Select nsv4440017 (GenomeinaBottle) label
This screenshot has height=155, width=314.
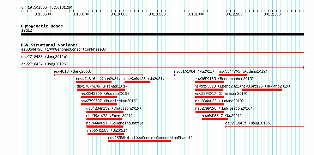click(x=116, y=123)
